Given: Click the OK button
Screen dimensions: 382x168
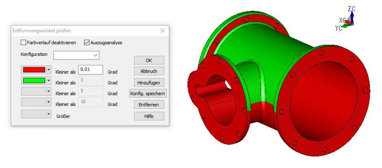Looking at the screenshot, I should click(x=149, y=60).
